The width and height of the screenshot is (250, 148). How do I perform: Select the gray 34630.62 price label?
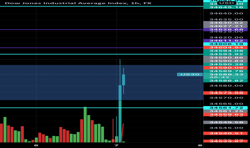click(226, 23)
